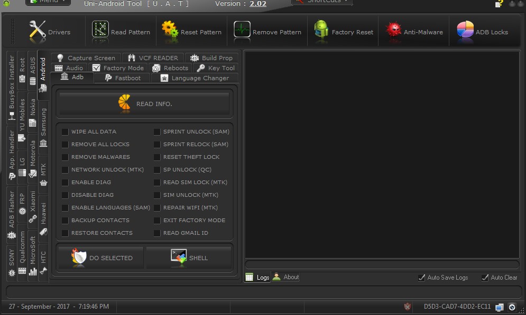Open the Drivers tool
Viewport: 526px width, 315px height.
pos(50,32)
